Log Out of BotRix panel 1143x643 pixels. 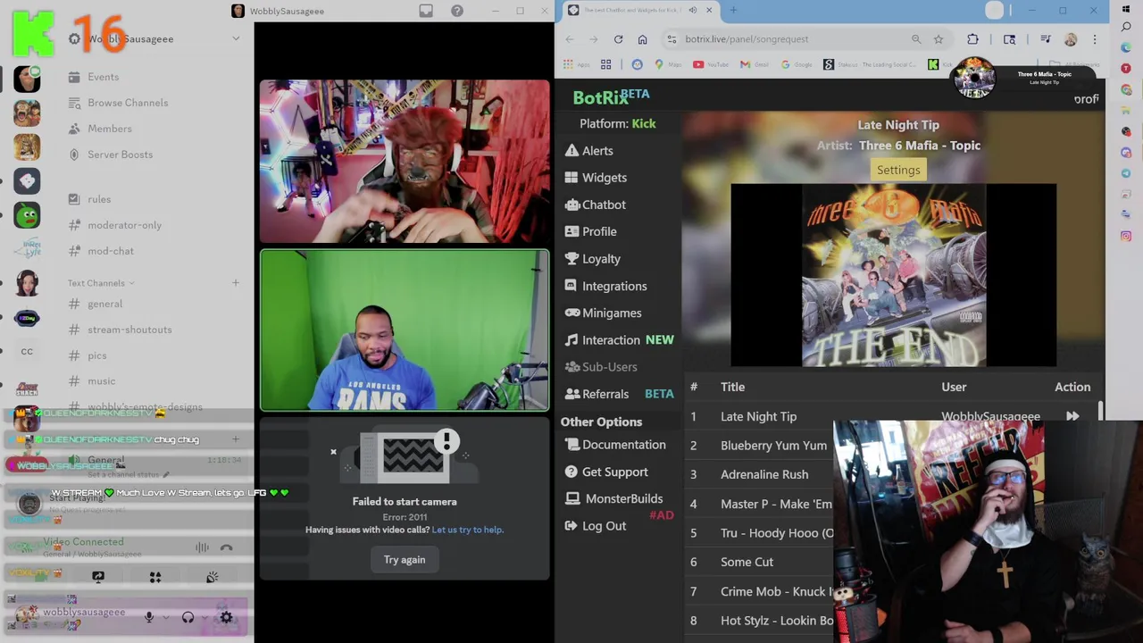(595, 526)
